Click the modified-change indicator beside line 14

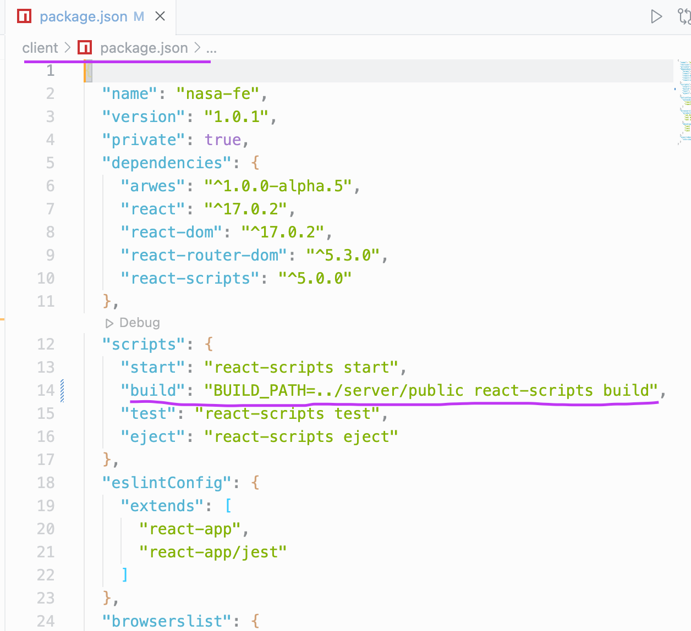point(62,390)
